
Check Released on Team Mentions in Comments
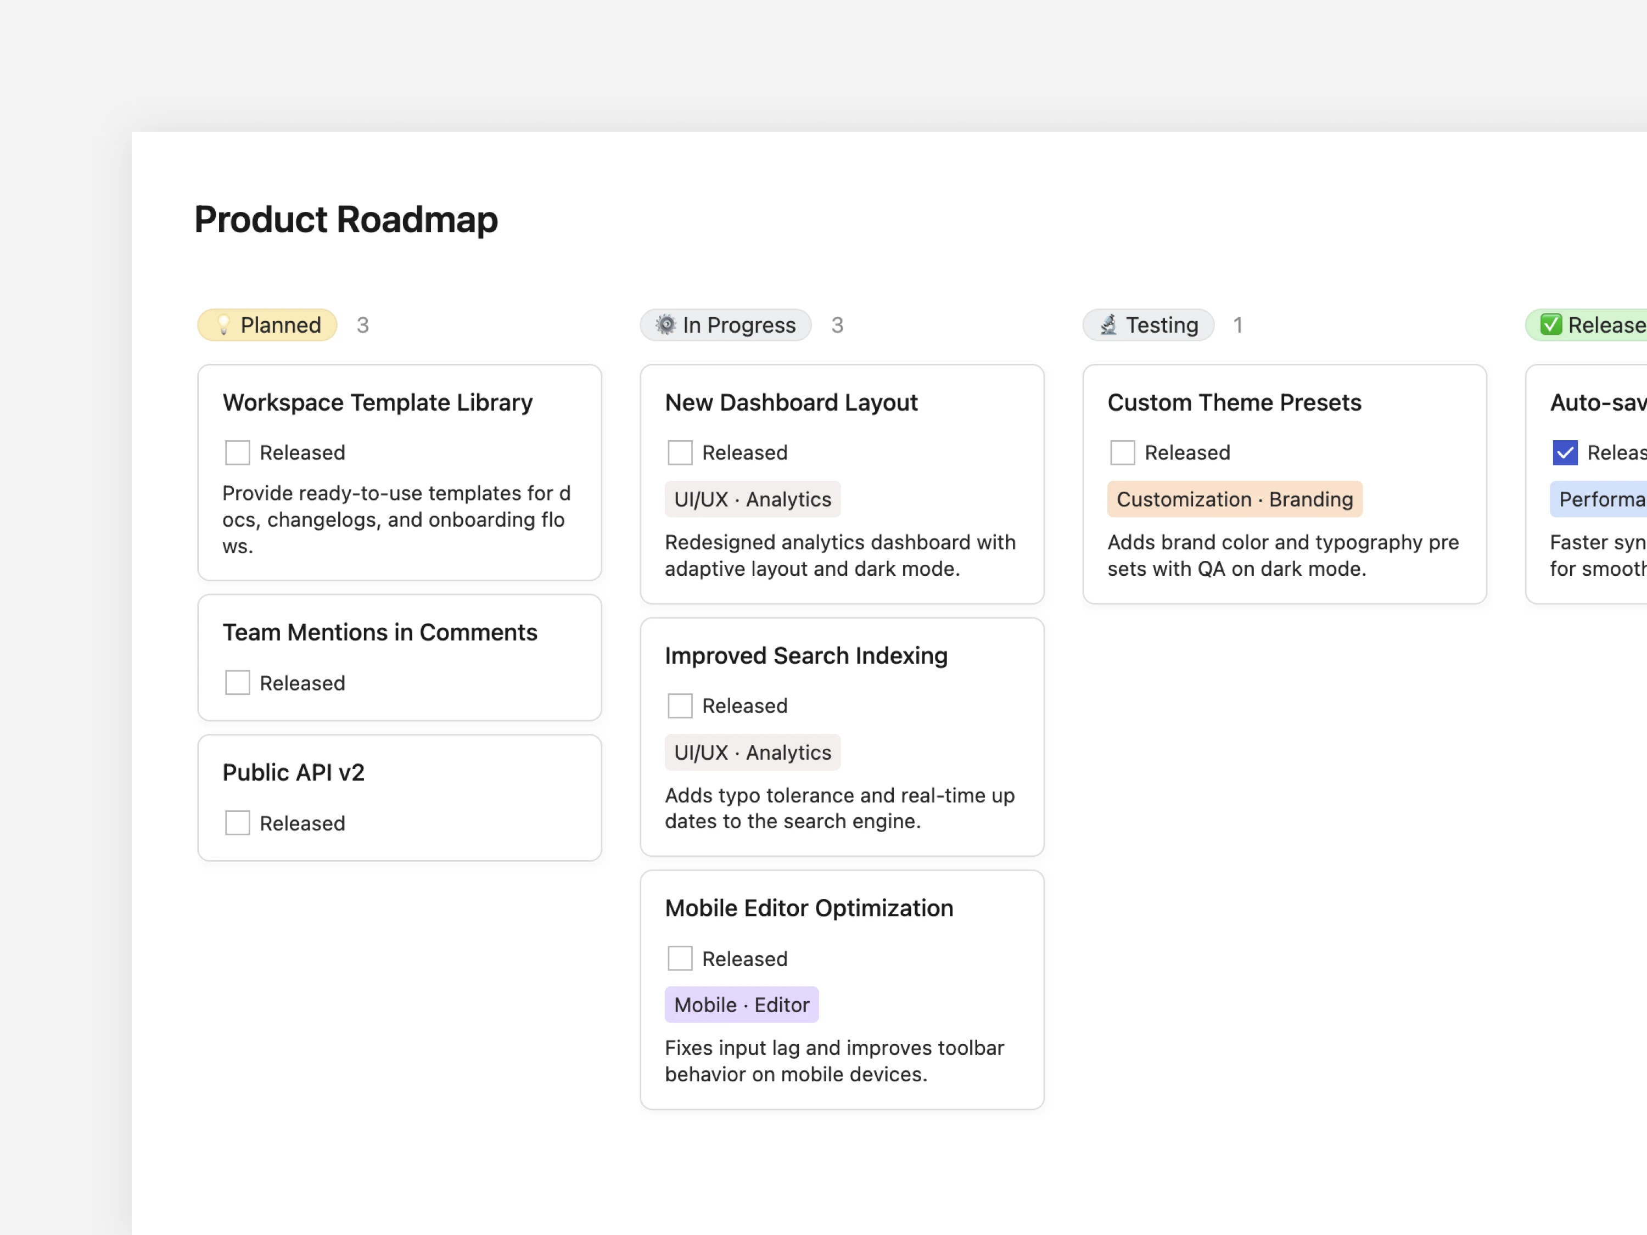click(238, 683)
